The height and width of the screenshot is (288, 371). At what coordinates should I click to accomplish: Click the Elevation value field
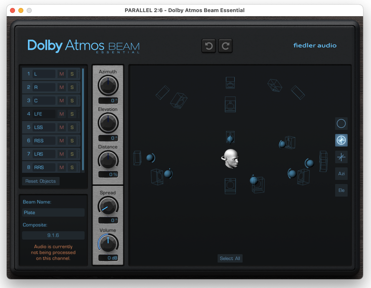(108, 138)
